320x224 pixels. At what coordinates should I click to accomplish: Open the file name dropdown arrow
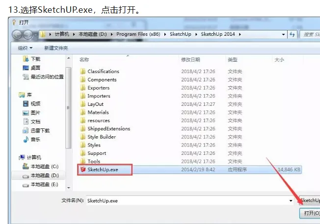tap(291, 201)
